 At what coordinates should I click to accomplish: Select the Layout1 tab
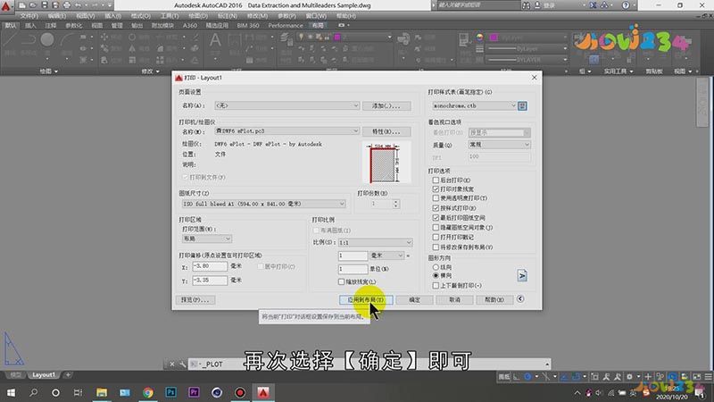(43, 374)
